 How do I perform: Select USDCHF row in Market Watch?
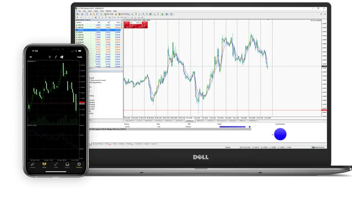(99, 25)
